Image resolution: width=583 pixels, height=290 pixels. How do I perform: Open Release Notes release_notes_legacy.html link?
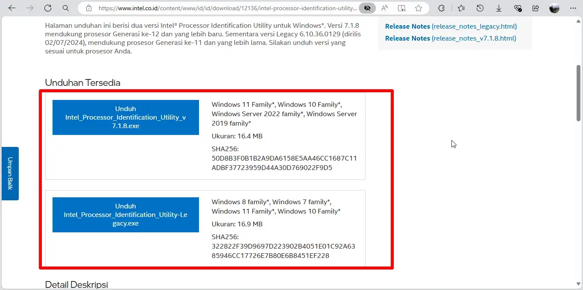coord(451,26)
